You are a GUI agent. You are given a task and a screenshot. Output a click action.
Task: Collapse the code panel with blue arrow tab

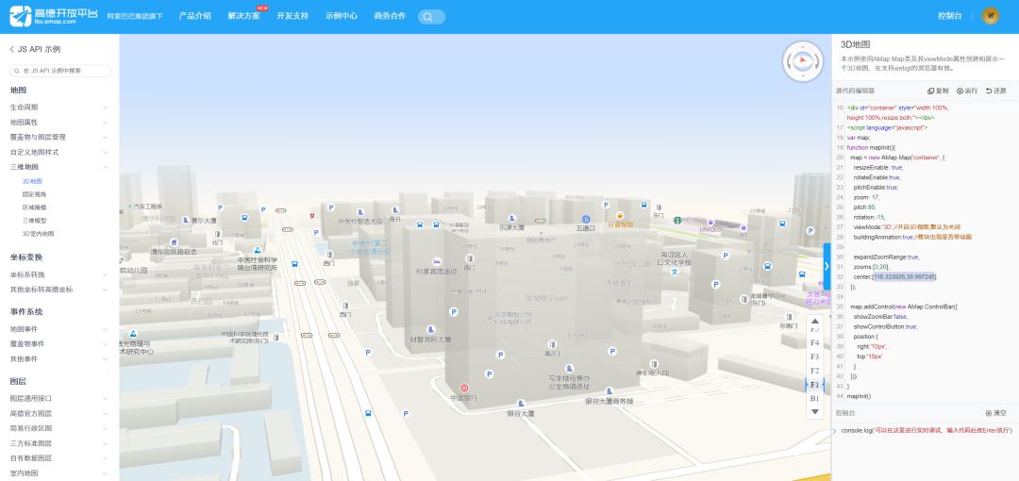pyautogui.click(x=827, y=266)
